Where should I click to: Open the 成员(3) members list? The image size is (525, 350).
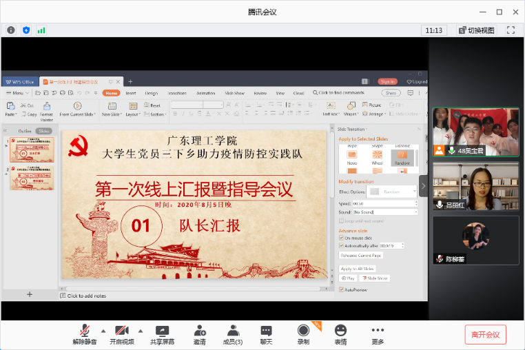233,334
